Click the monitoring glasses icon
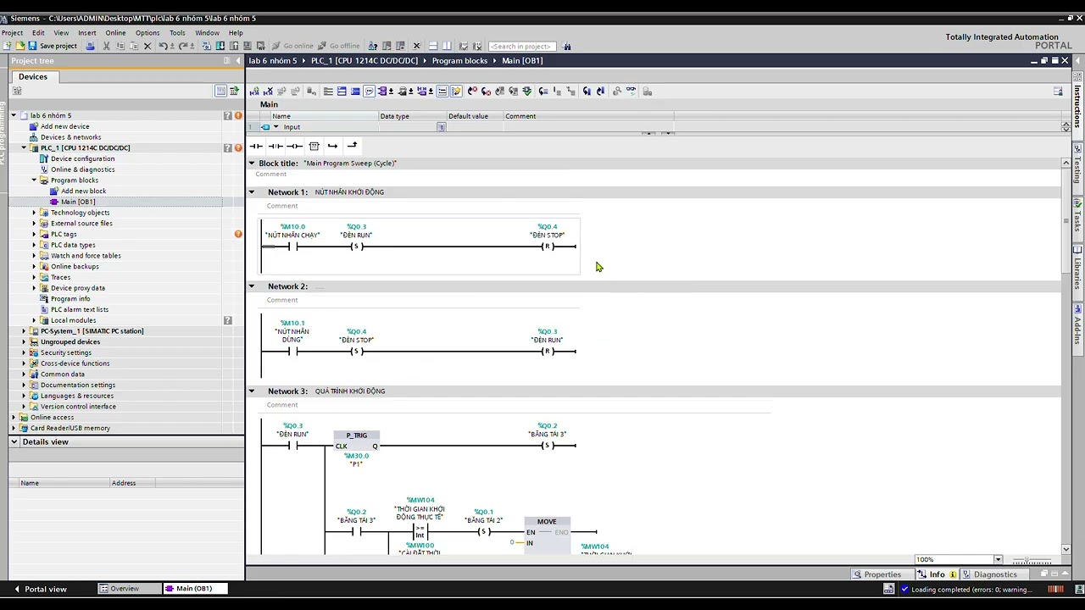 (x=631, y=91)
